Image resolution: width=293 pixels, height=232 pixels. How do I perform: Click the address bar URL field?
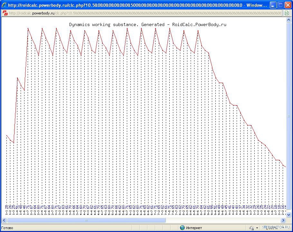tap(145, 13)
